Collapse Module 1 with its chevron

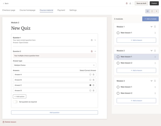pos(151,27)
